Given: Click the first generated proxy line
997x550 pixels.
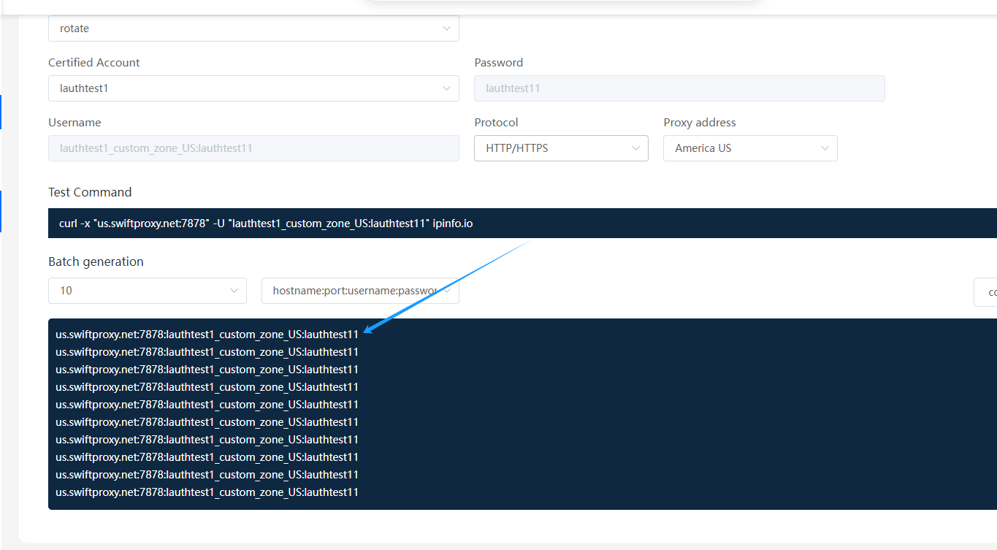Looking at the screenshot, I should point(207,335).
